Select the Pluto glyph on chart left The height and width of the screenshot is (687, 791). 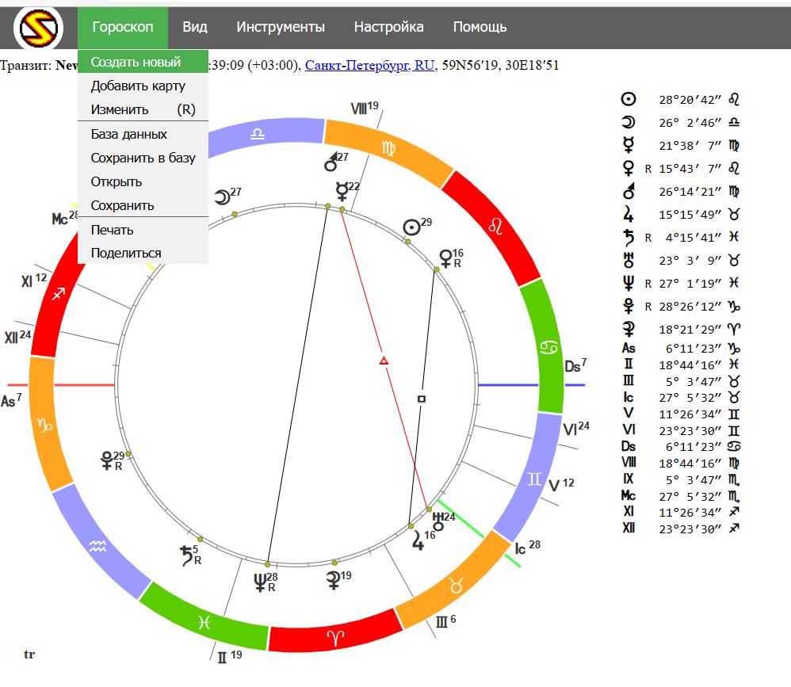(x=105, y=461)
